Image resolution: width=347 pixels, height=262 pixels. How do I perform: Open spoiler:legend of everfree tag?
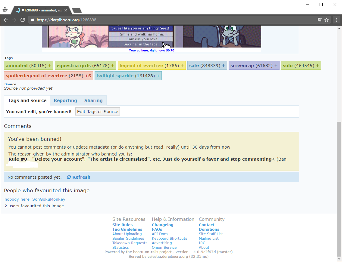click(36, 76)
